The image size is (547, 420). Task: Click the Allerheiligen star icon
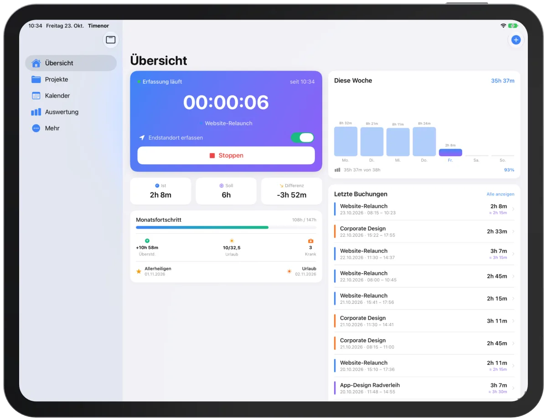[139, 271]
